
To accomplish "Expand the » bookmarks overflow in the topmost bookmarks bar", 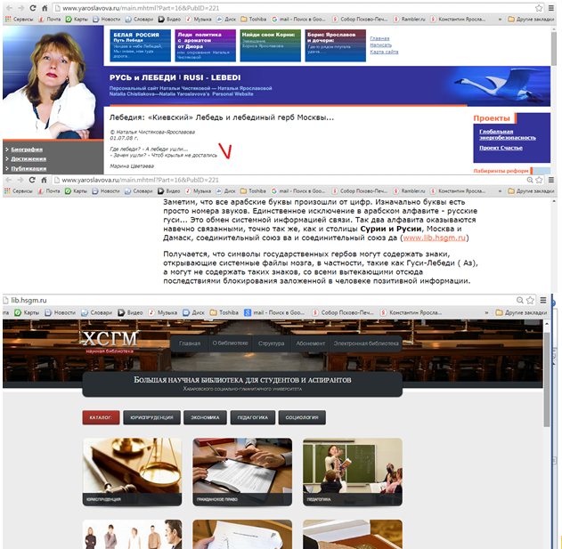I will click(500, 20).
